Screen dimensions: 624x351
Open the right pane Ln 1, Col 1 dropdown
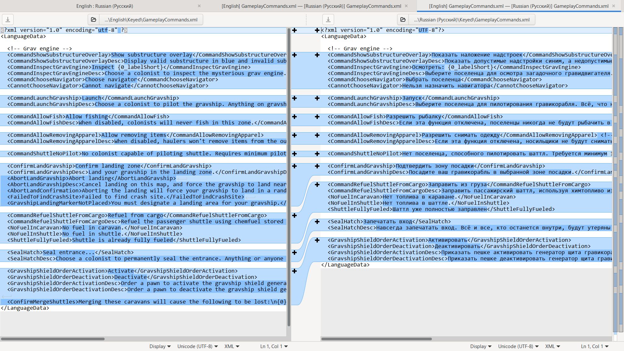click(594, 346)
